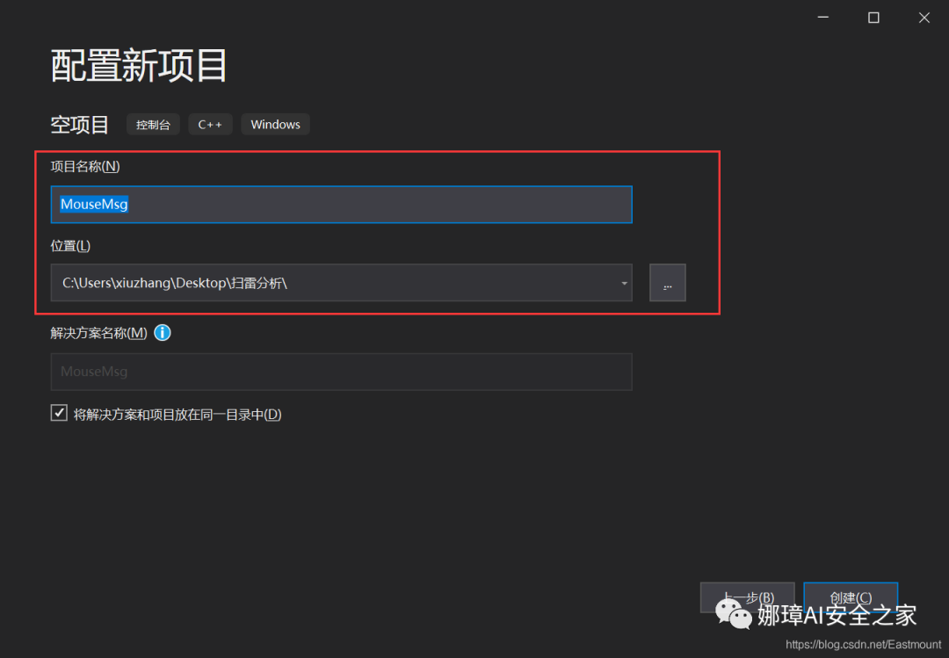Image resolution: width=949 pixels, height=658 pixels.
Task: Click the 位置(L) label
Action: coord(70,246)
